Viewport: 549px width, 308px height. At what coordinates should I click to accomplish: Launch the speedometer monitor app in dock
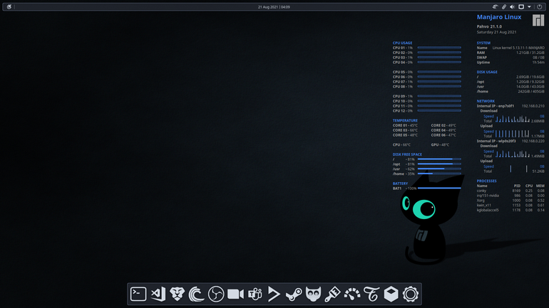point(352,294)
